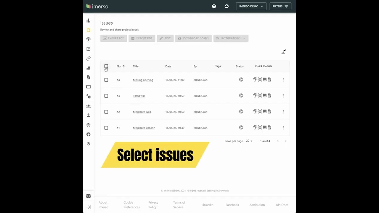This screenshot has height=213, width=379.
Task: Sort by the No. column header
Action: pos(121,66)
